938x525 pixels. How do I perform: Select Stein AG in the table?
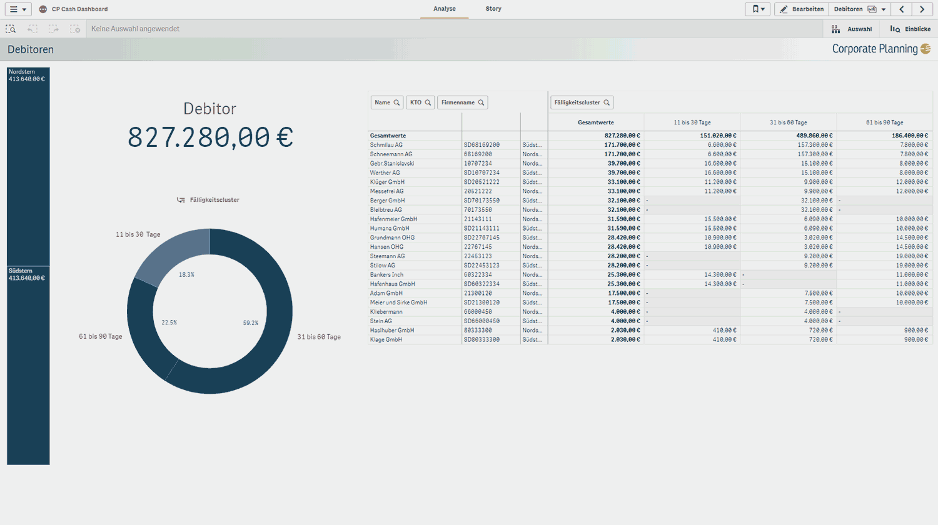click(381, 321)
